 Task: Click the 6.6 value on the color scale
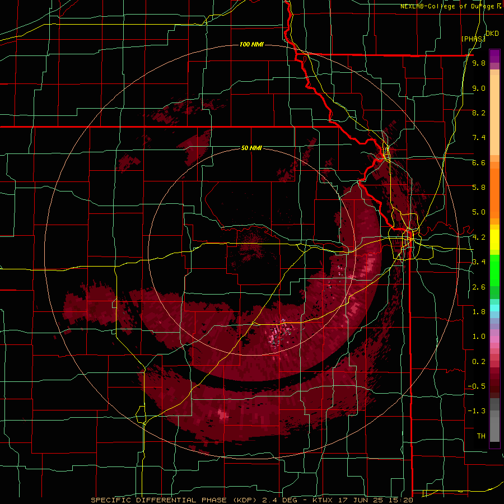click(479, 162)
